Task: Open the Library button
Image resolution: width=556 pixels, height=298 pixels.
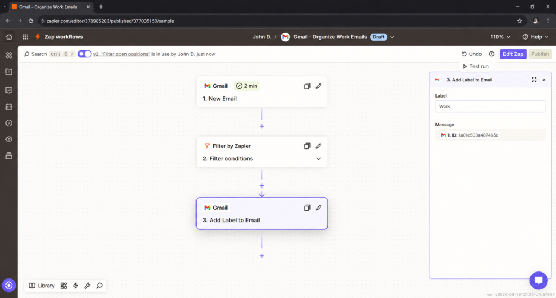Action: click(42, 286)
